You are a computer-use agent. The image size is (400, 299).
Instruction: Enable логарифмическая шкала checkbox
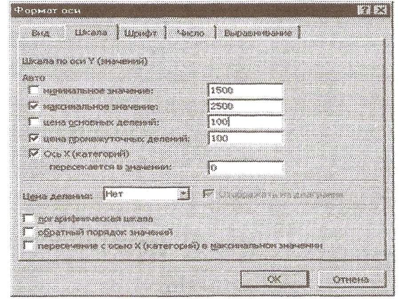click(x=28, y=219)
